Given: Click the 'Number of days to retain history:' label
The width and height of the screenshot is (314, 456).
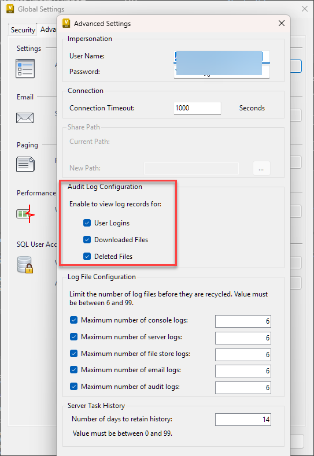Looking at the screenshot, I should point(122,419).
